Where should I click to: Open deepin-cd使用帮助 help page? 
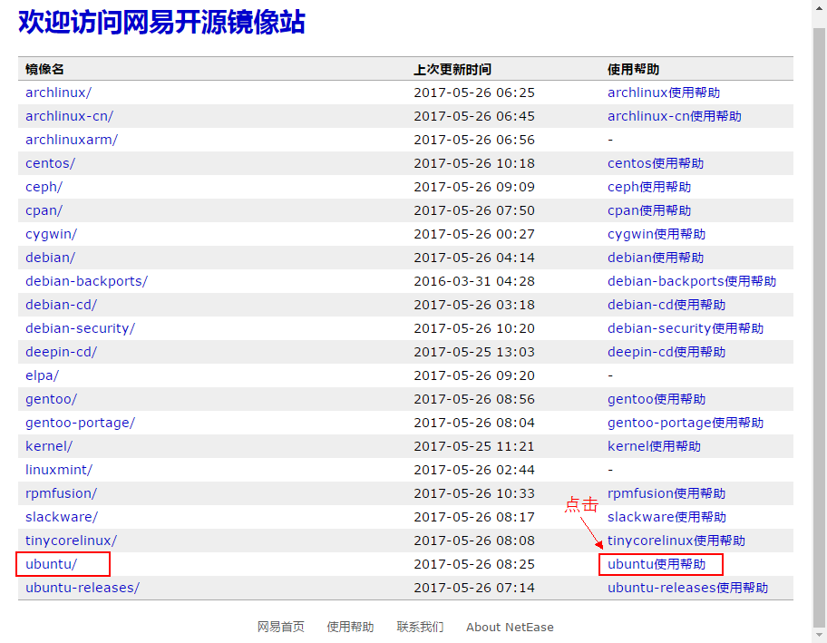tap(666, 352)
